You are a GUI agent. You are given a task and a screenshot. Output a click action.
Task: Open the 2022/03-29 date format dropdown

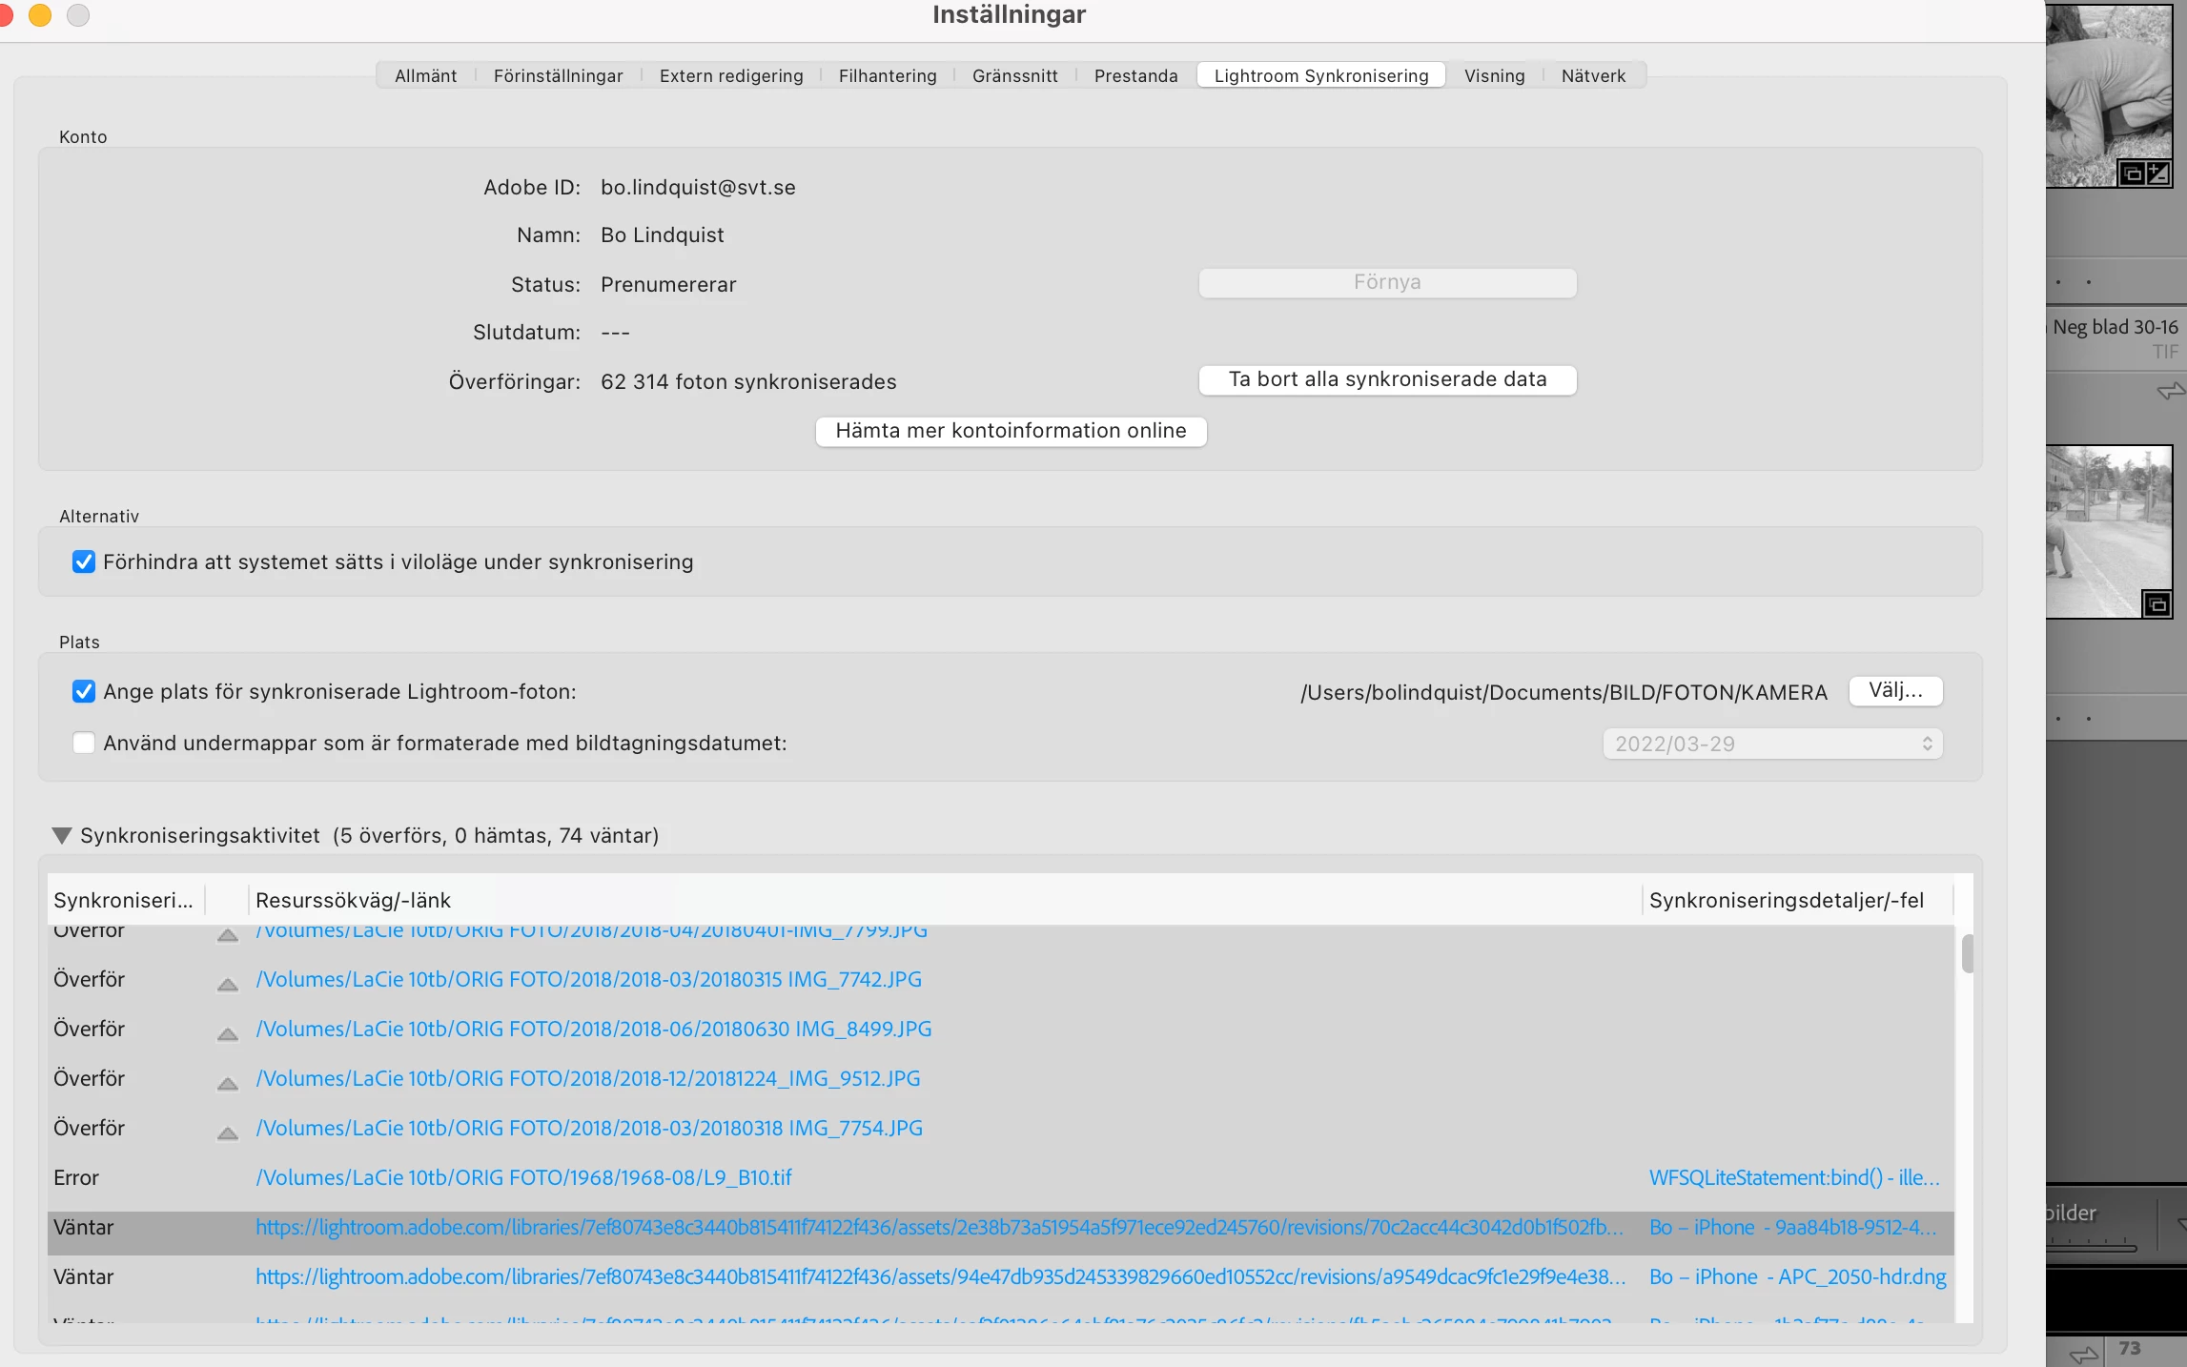click(x=1771, y=744)
